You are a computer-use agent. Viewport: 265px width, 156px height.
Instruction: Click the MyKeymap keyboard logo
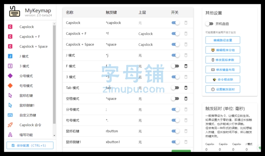click(x=15, y=11)
